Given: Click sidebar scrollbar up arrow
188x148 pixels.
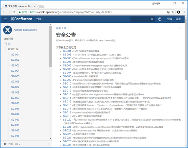Looking at the screenshot, I should (50, 25).
